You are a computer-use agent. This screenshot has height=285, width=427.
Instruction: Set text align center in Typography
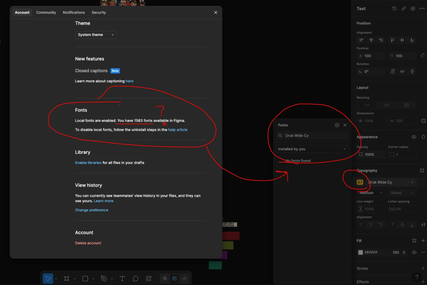(x=371, y=225)
